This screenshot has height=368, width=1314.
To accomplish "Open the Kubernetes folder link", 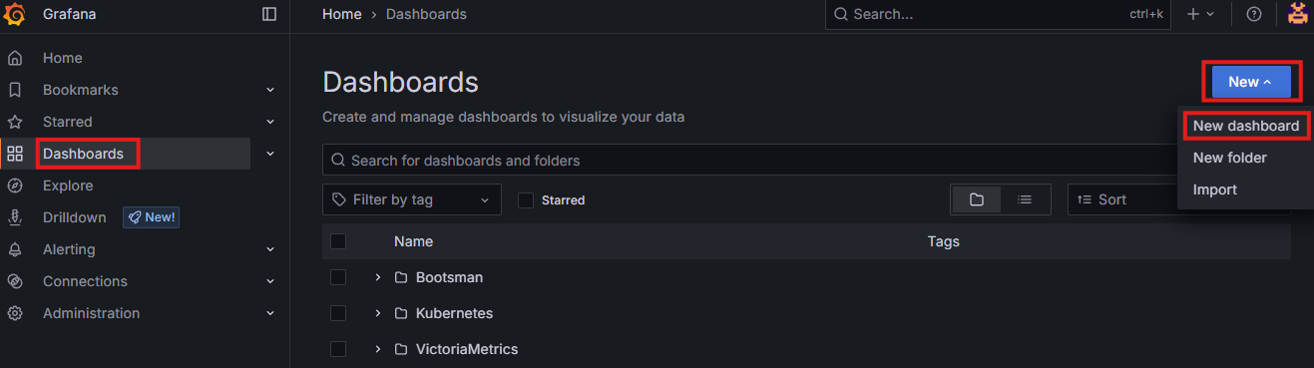I will (454, 313).
